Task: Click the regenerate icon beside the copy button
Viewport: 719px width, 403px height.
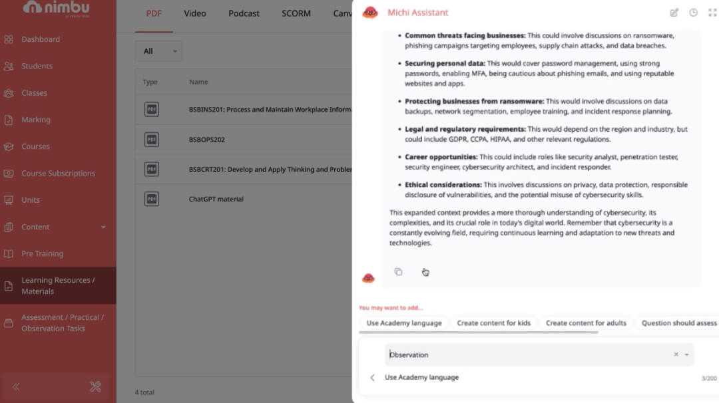Action: click(x=425, y=272)
